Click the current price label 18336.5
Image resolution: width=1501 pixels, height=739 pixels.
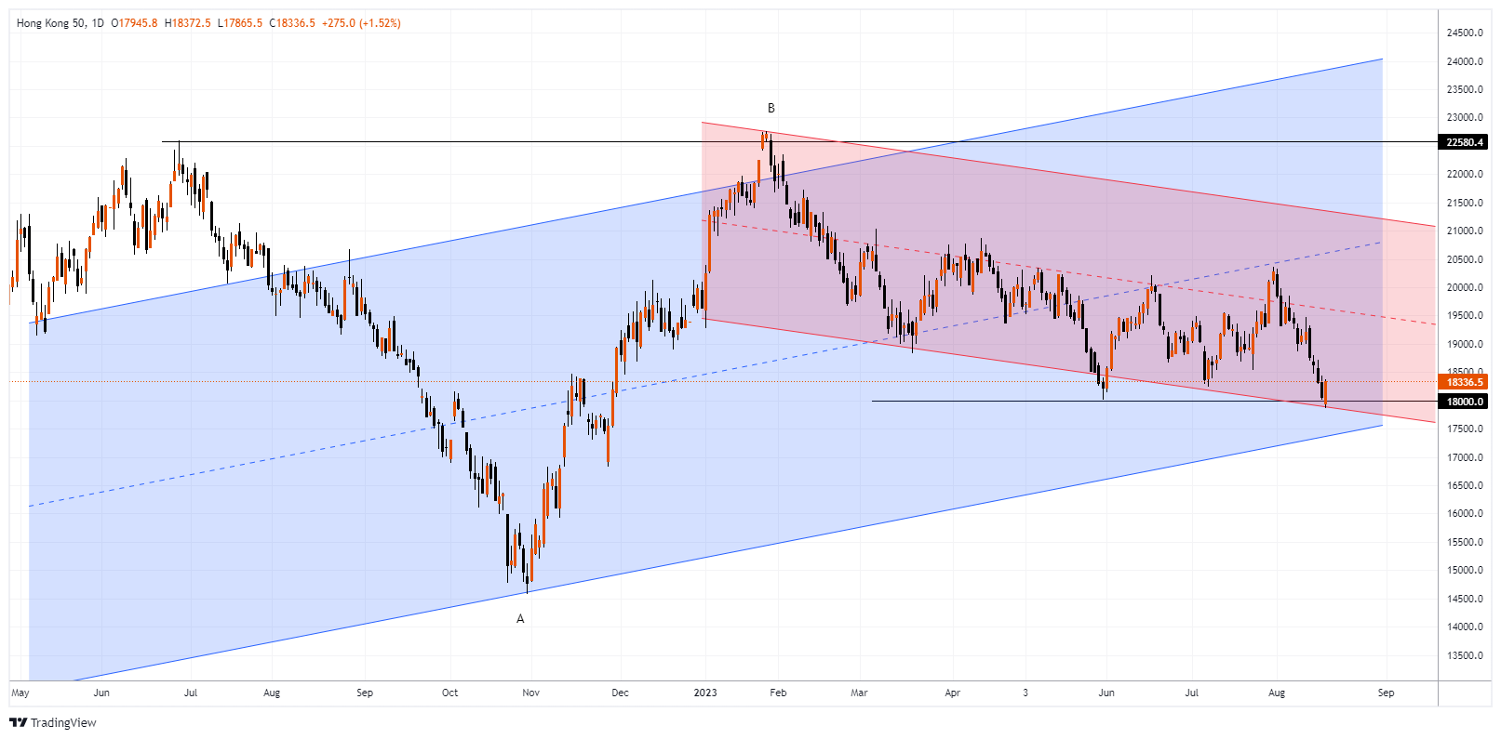(x=1464, y=382)
